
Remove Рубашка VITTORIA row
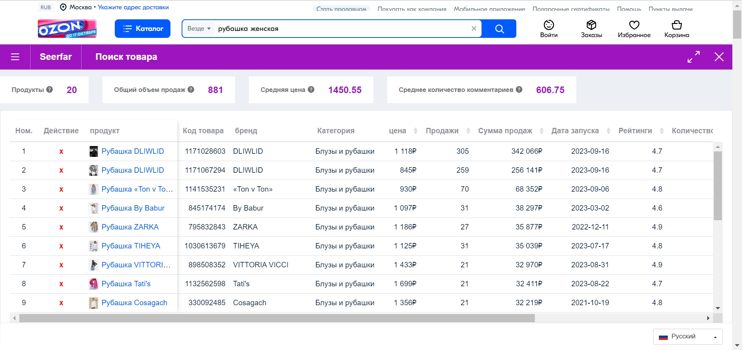click(61, 265)
